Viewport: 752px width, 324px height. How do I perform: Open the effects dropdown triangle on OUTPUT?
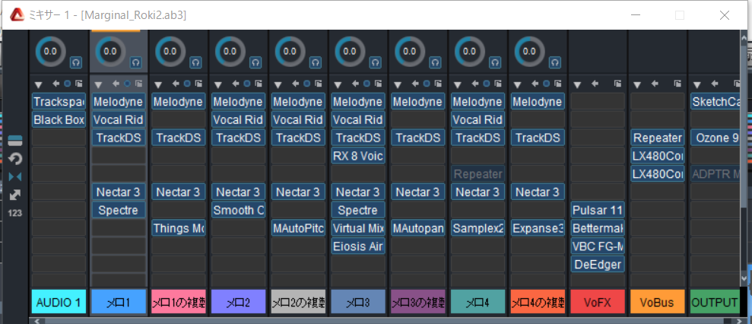coord(697,85)
